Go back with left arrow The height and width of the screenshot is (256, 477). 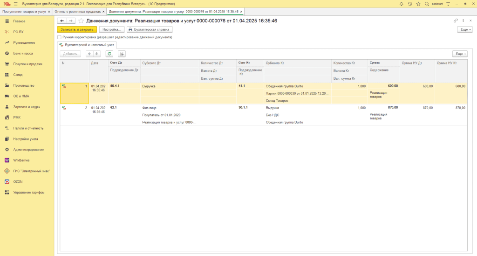(x=62, y=21)
